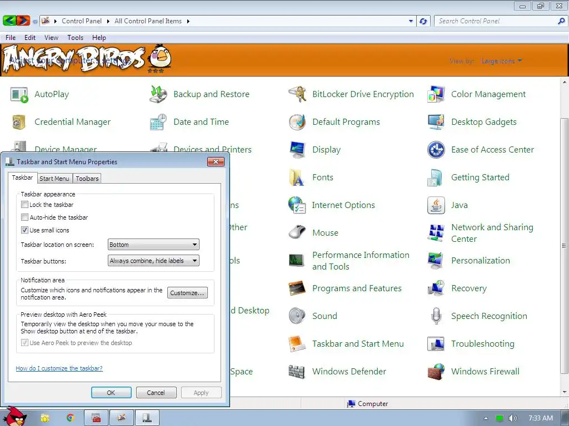The image size is (569, 426).
Task: Click the Default Programs icon
Action: pyautogui.click(x=297, y=122)
